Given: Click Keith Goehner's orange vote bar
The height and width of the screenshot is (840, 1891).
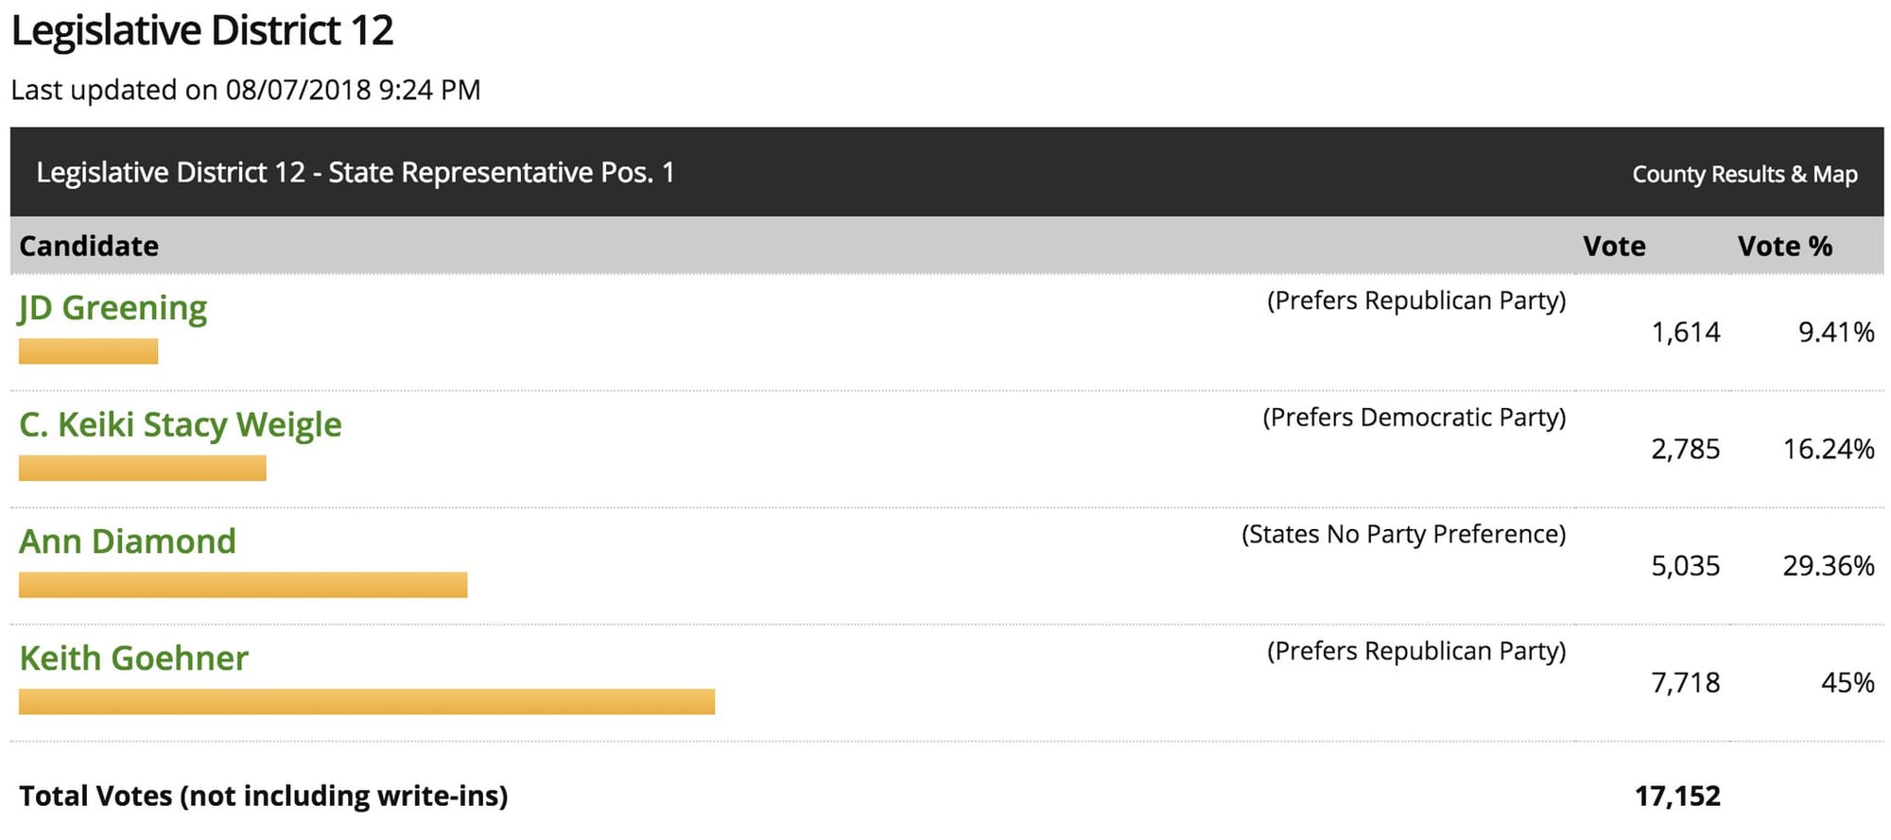Looking at the screenshot, I should [367, 702].
